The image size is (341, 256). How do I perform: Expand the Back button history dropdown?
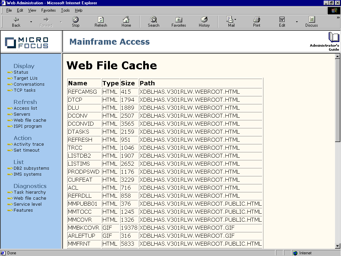[31, 21]
